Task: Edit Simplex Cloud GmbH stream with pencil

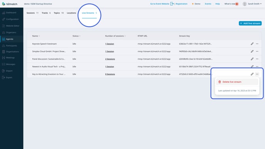Action: coord(252,51)
